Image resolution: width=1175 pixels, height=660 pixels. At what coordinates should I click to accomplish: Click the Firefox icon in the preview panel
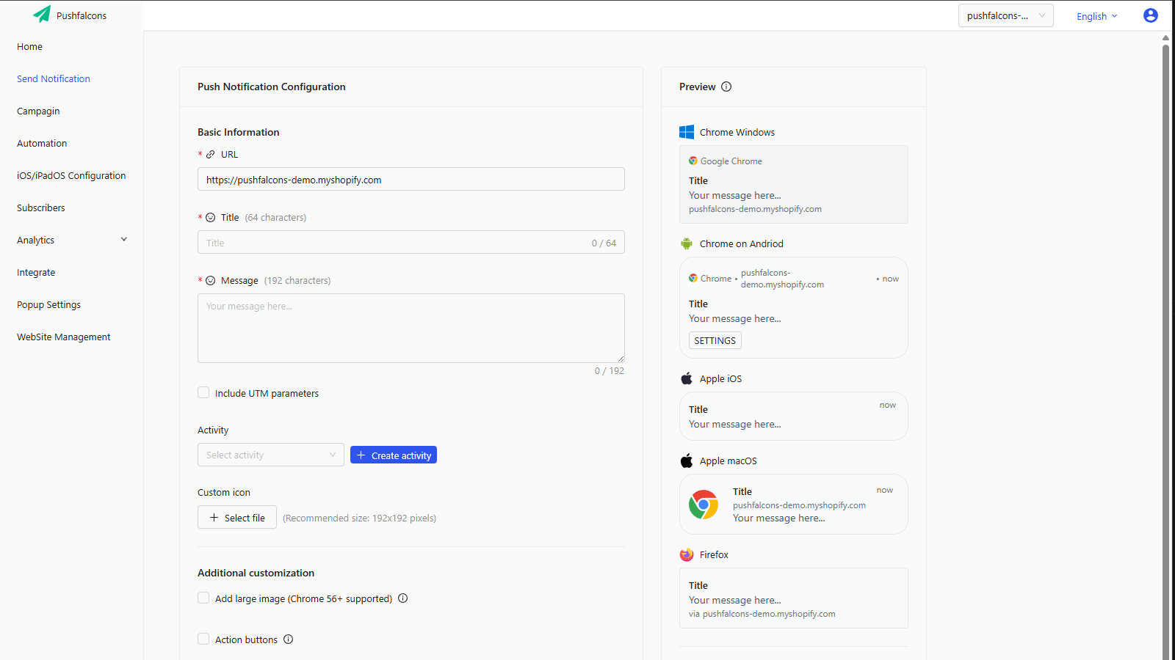(x=686, y=554)
